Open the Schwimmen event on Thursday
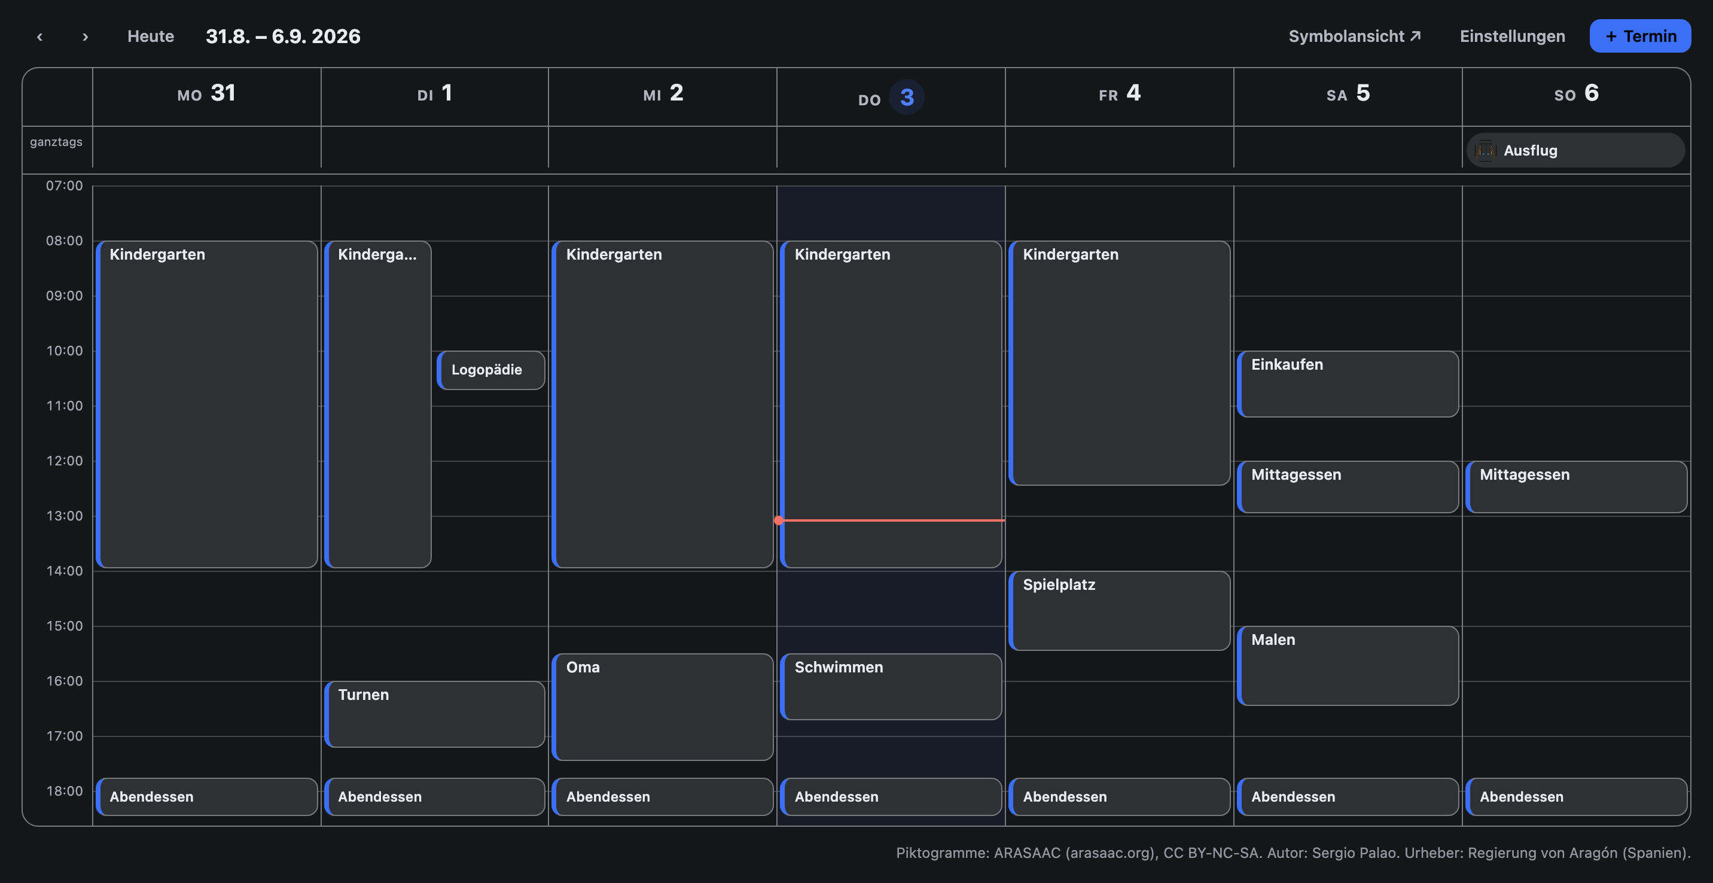This screenshot has height=883, width=1713. pos(891,687)
